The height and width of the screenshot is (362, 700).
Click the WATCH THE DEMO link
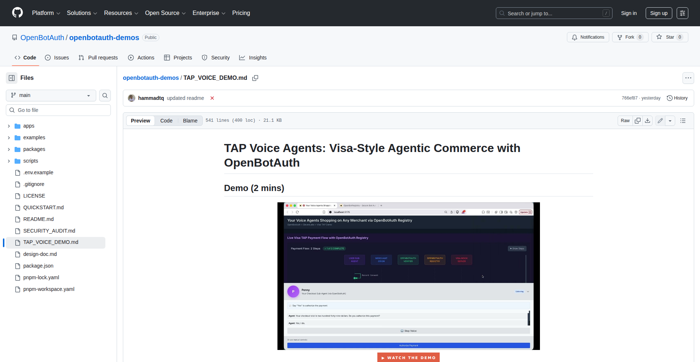pyautogui.click(x=408, y=358)
